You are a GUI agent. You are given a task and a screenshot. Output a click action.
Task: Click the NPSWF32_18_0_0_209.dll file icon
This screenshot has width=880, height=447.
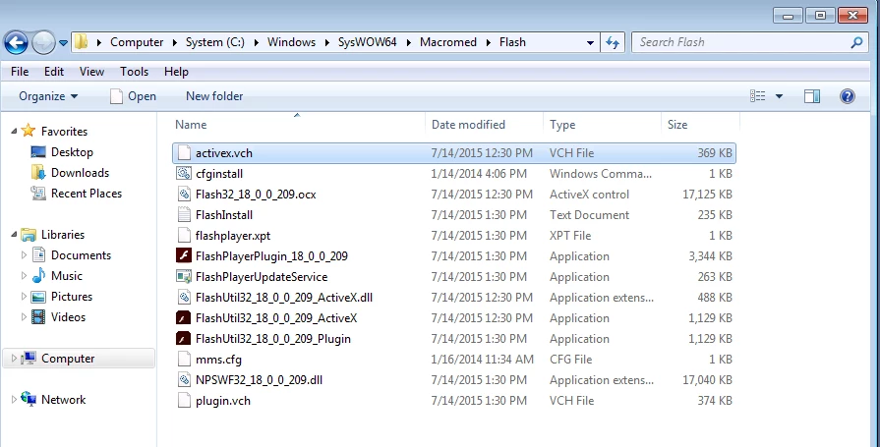pos(184,379)
